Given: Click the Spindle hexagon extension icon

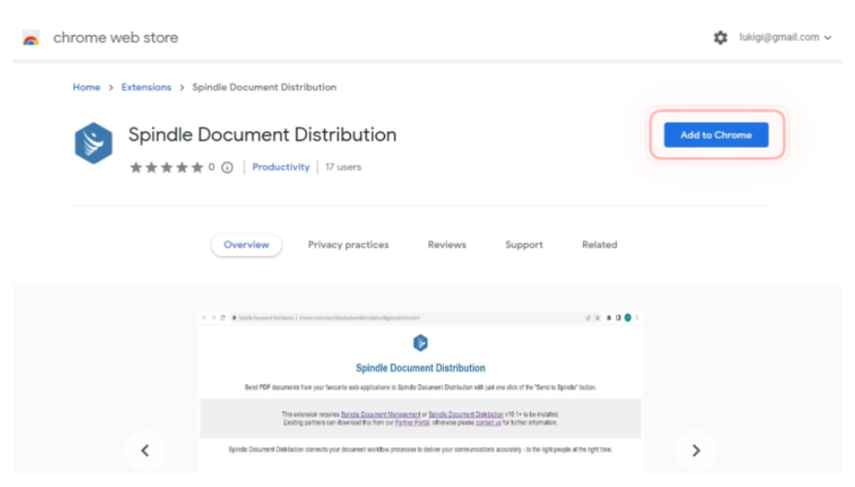Looking at the screenshot, I should tap(93, 143).
